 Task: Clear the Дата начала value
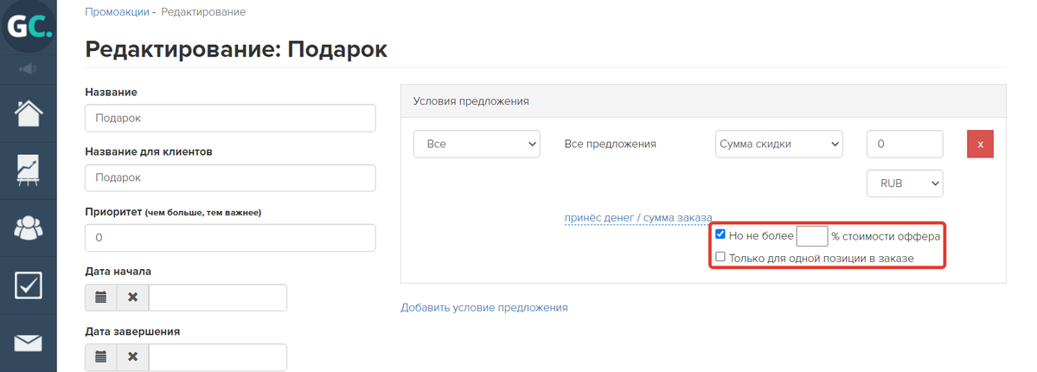[133, 298]
